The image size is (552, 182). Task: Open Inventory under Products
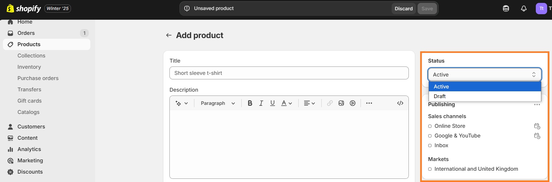pos(29,67)
